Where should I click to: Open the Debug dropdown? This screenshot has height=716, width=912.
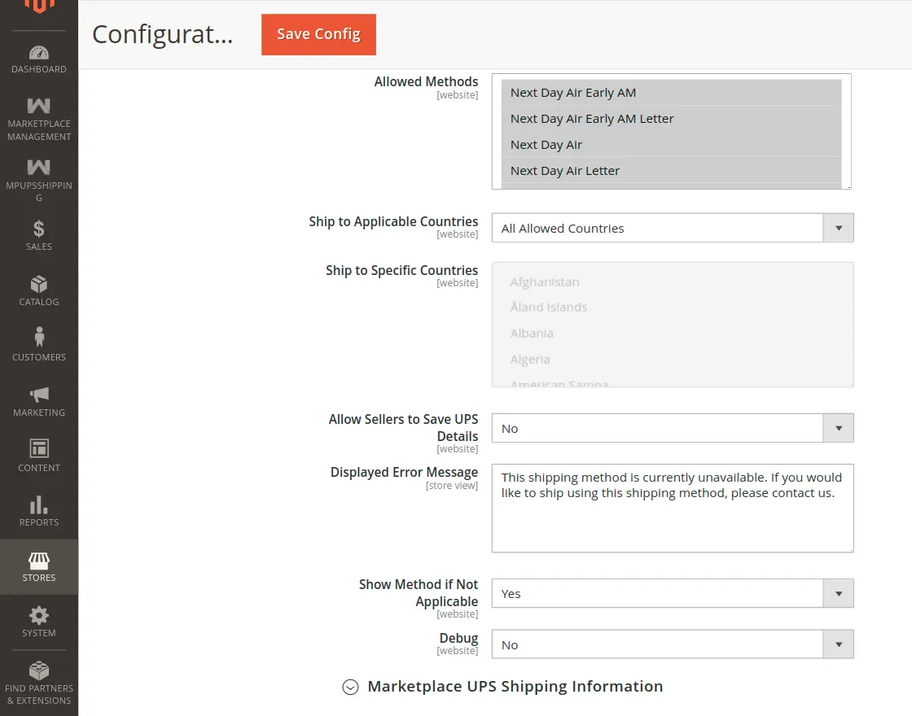[x=838, y=644]
